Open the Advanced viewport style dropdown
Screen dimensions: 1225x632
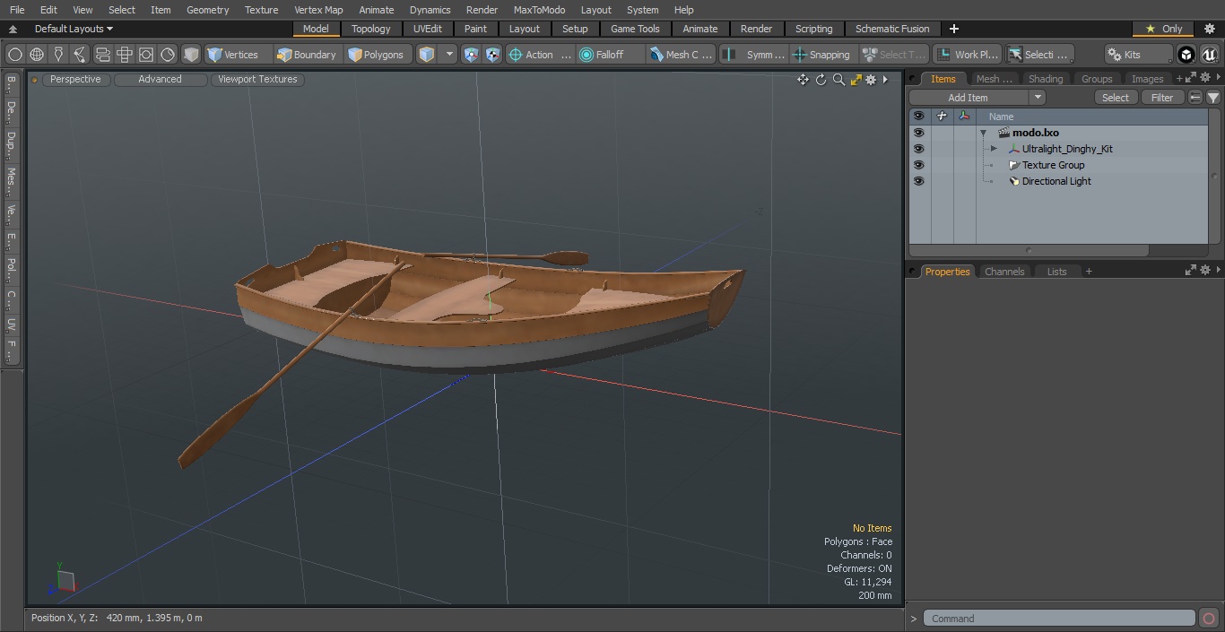pyautogui.click(x=160, y=79)
